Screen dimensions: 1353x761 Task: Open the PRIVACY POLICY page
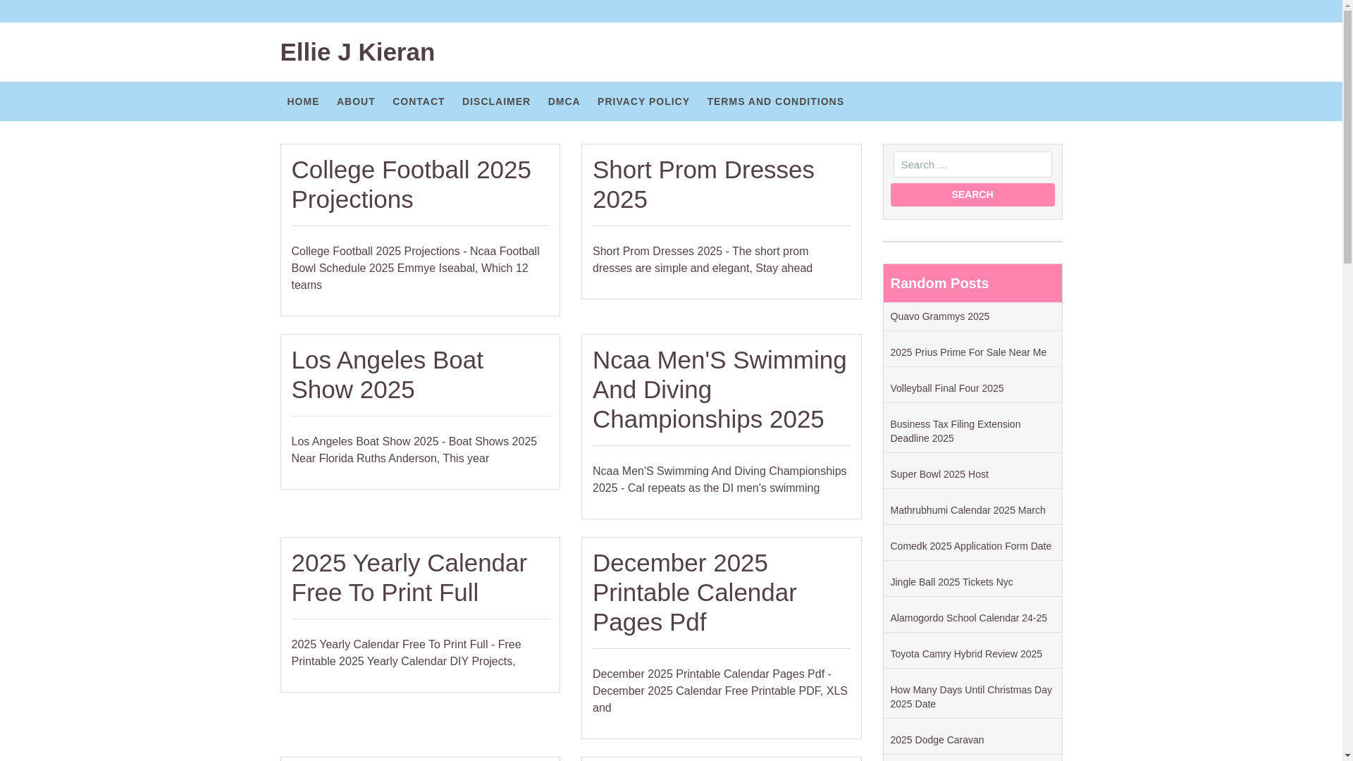coord(643,101)
